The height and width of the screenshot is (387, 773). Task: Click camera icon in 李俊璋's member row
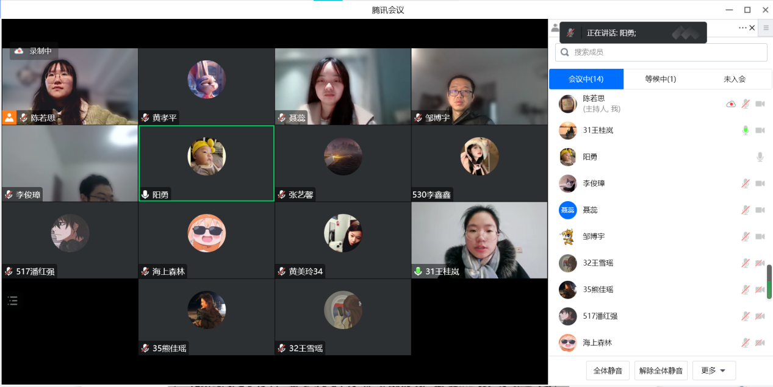pyautogui.click(x=760, y=183)
